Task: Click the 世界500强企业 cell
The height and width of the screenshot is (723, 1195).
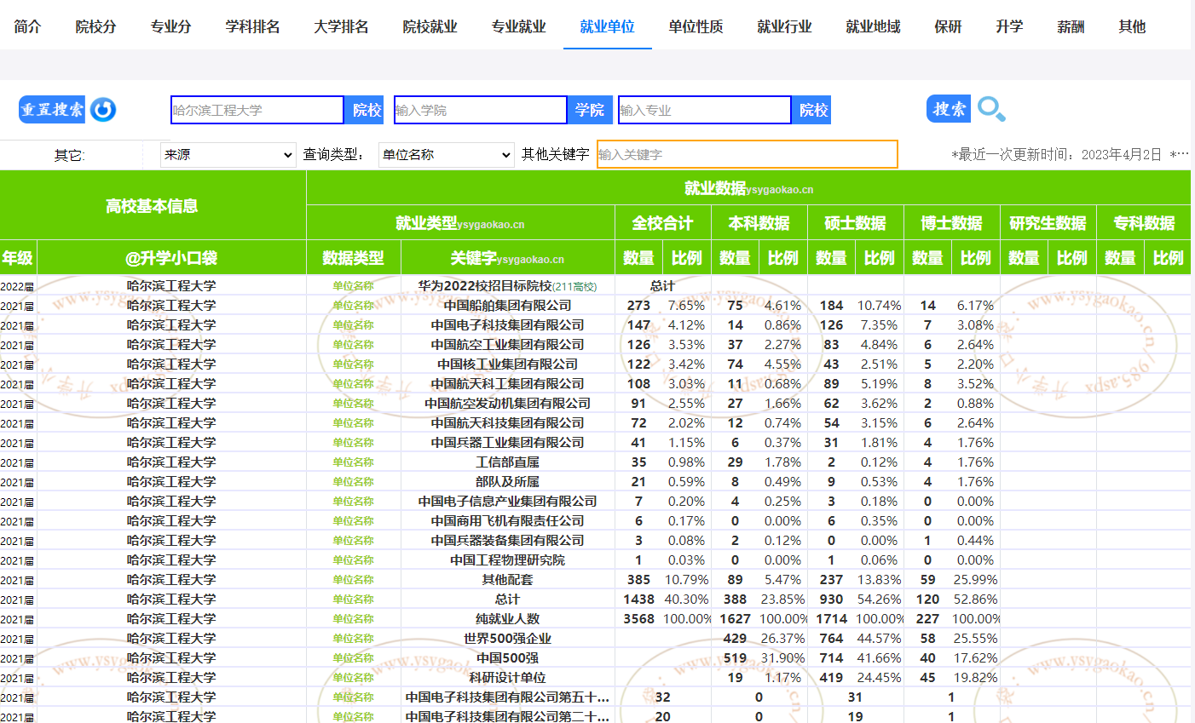Action: pyautogui.click(x=507, y=638)
